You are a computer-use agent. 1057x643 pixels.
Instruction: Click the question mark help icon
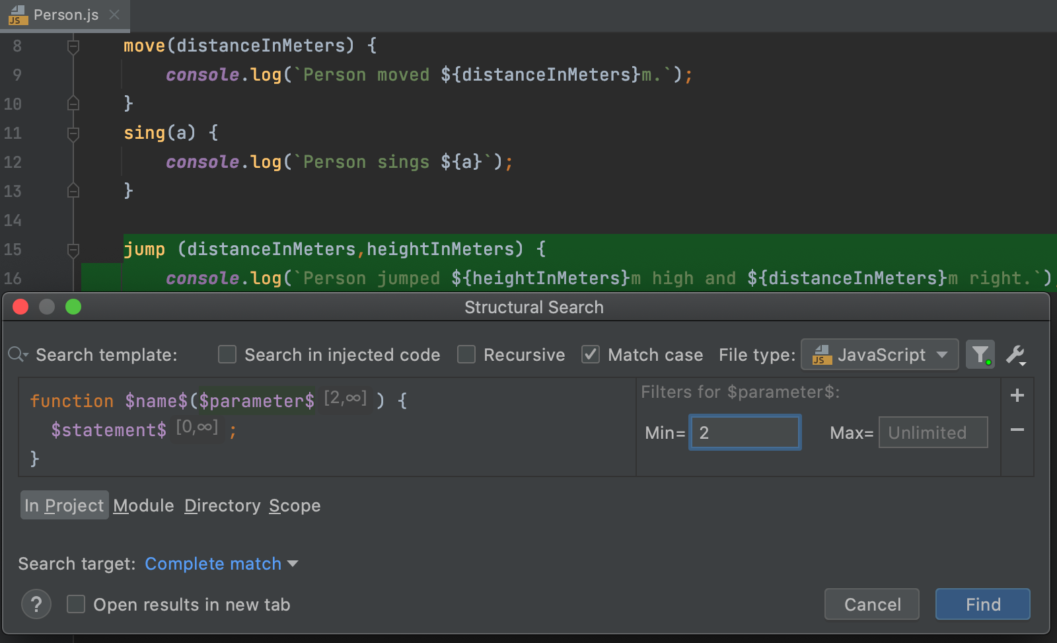coord(36,604)
